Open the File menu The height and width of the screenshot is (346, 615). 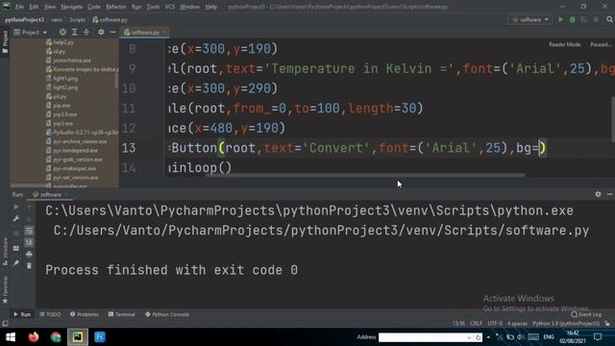tap(19, 7)
